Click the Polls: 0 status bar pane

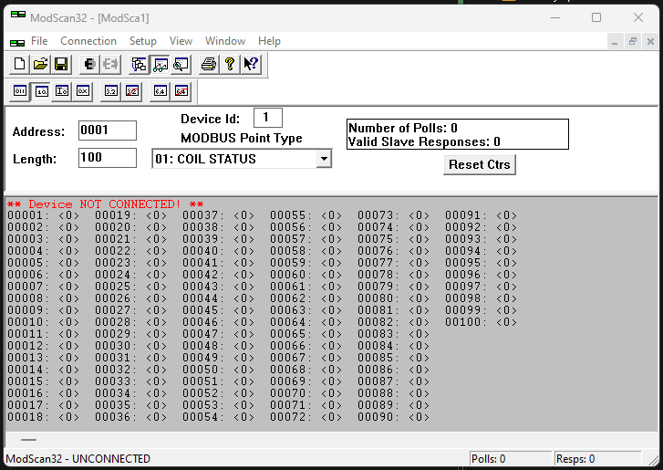511,459
